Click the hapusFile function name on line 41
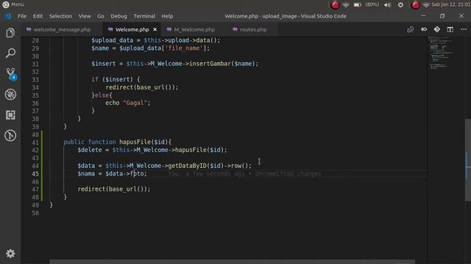The height and width of the screenshot is (264, 471). pos(135,142)
